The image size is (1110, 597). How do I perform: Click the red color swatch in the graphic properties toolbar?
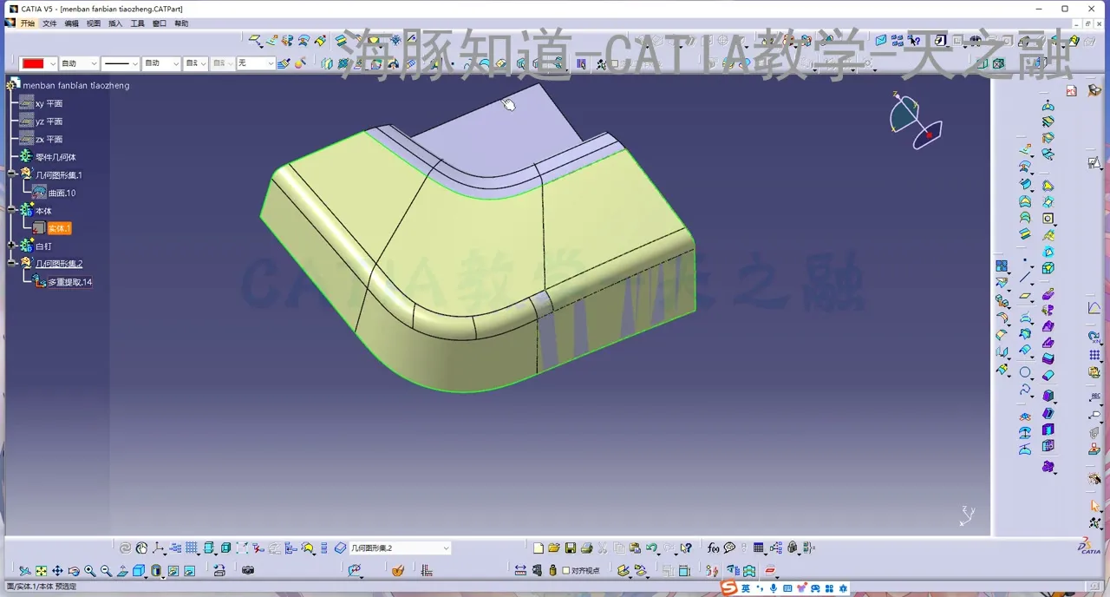coord(35,62)
